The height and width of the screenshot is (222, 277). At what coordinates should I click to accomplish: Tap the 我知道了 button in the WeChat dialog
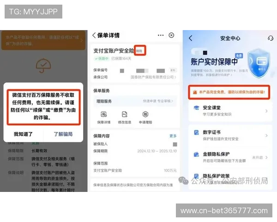(x=23, y=134)
